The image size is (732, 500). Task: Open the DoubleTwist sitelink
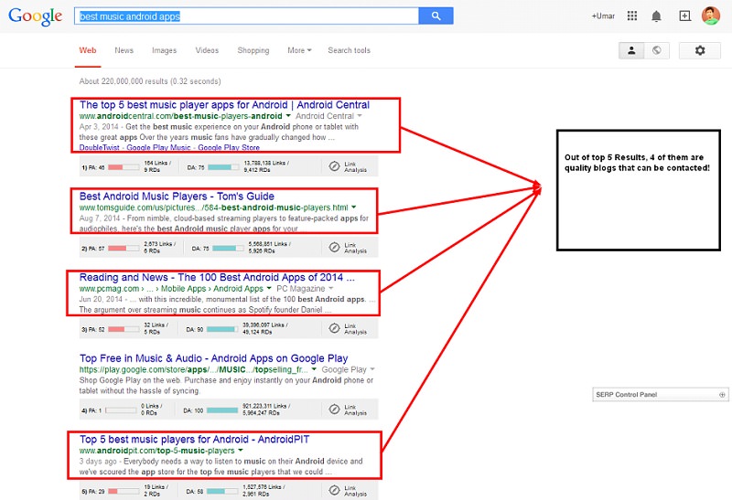tap(100, 147)
